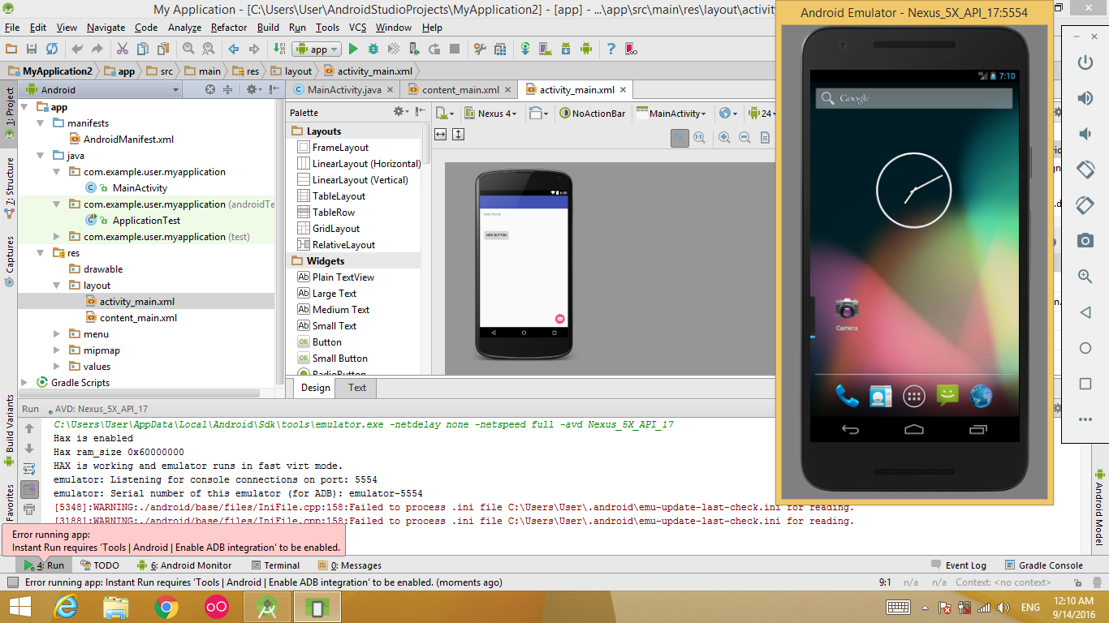
Task: Click the red Stop square in the toolbar
Action: point(455,49)
